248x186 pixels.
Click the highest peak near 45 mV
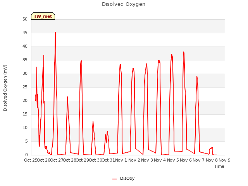click(x=55, y=32)
